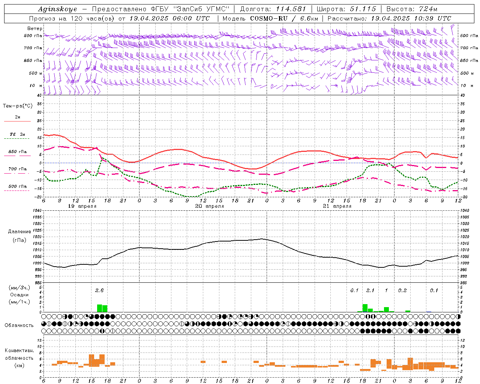The image size is (480, 384).
Task: Select the 21 апреля date label
Action: pos(337,206)
